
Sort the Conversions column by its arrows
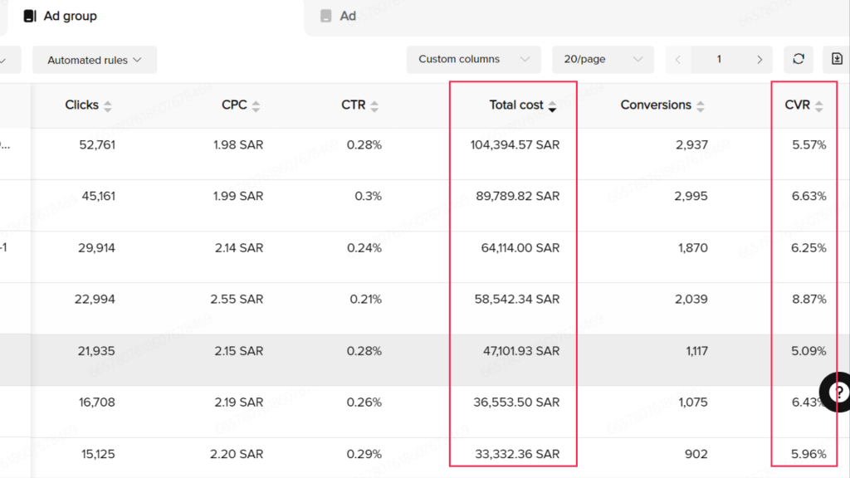coord(701,105)
